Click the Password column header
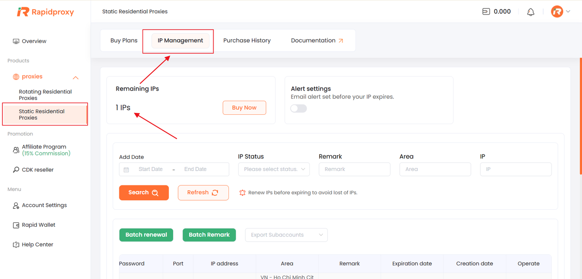582x279 pixels. 132,263
